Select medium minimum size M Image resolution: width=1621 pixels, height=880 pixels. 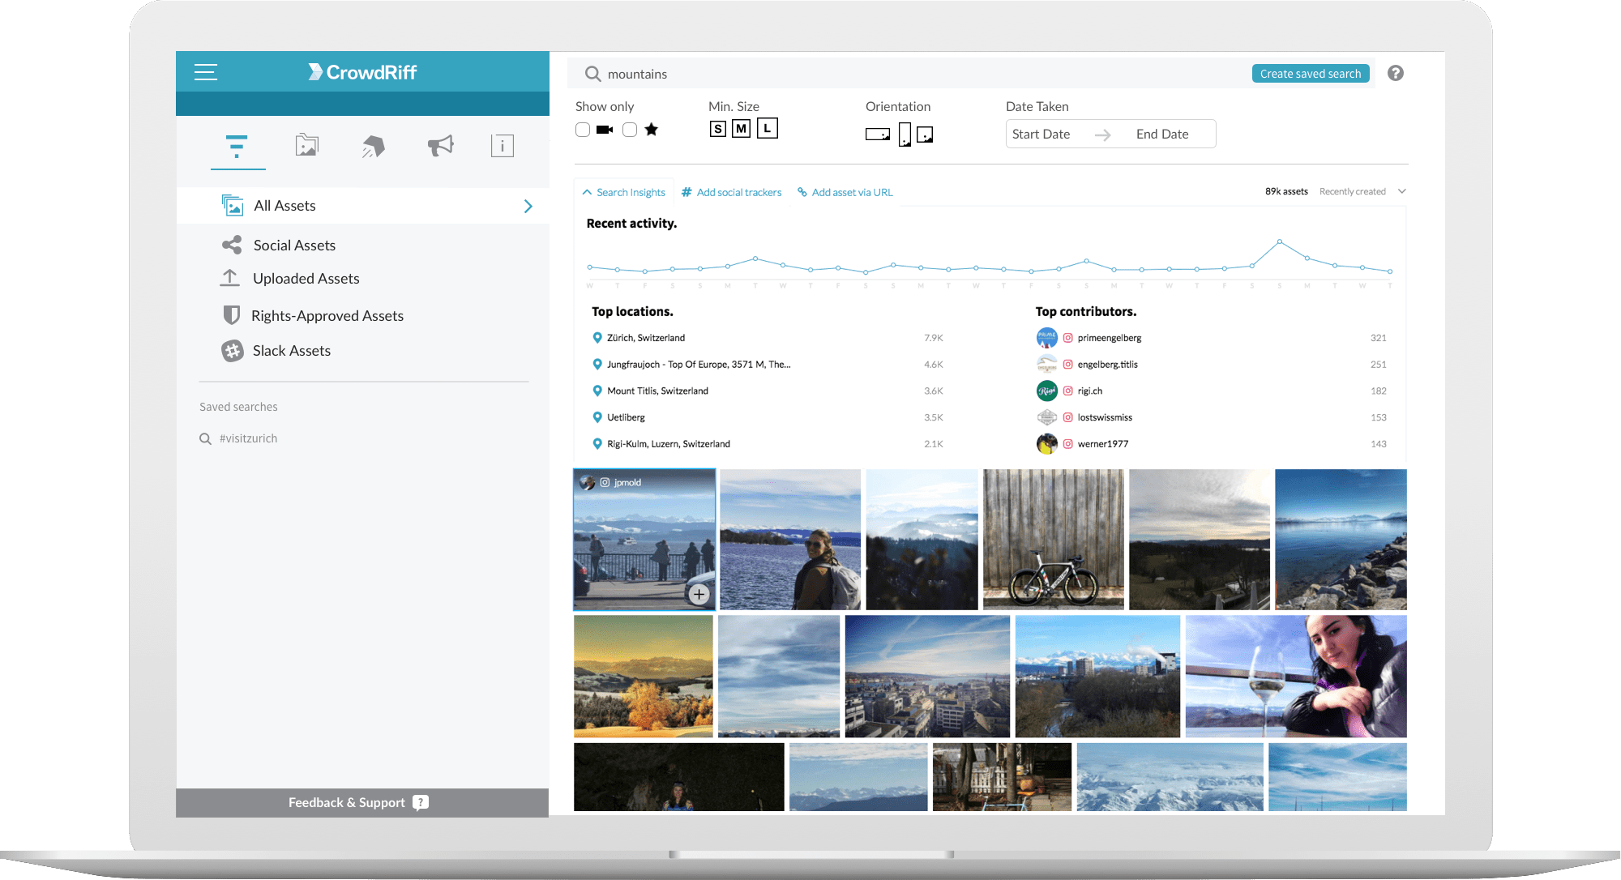(741, 128)
